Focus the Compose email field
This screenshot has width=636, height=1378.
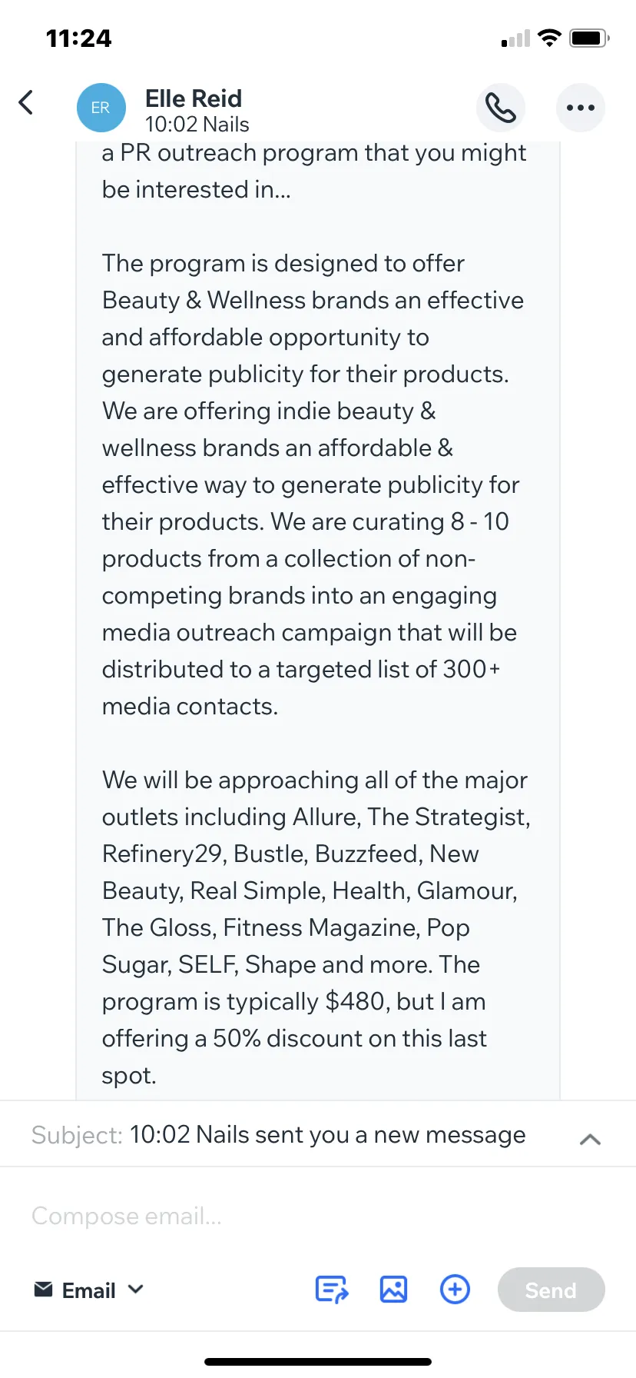click(x=318, y=1216)
